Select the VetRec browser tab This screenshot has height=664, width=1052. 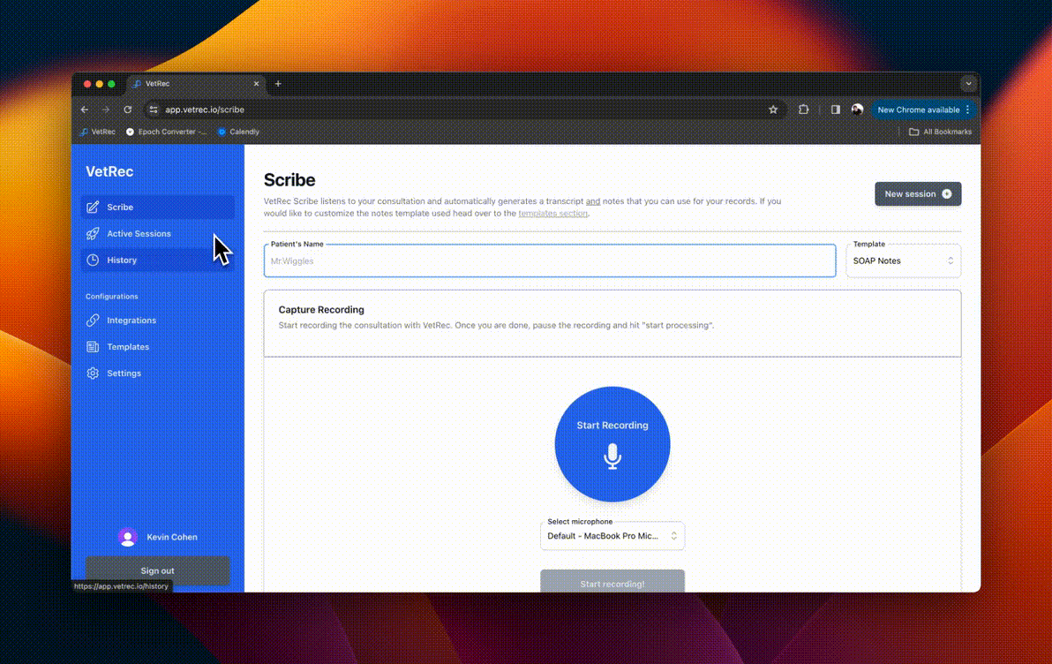194,84
